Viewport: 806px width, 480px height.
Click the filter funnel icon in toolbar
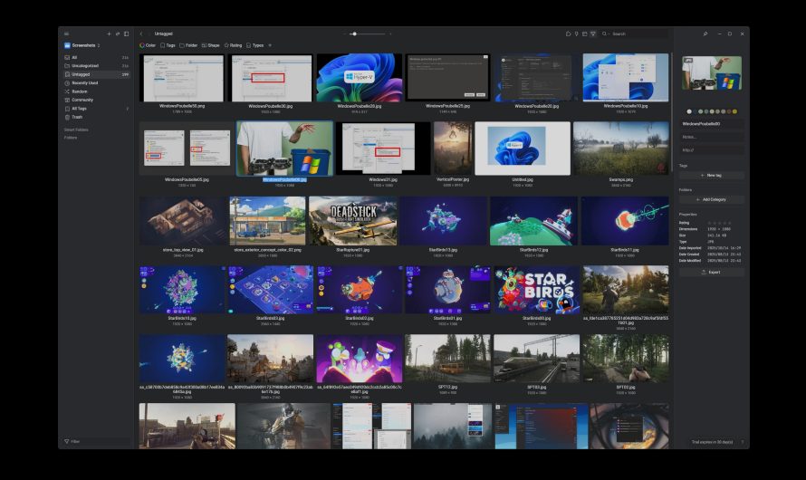coord(593,34)
